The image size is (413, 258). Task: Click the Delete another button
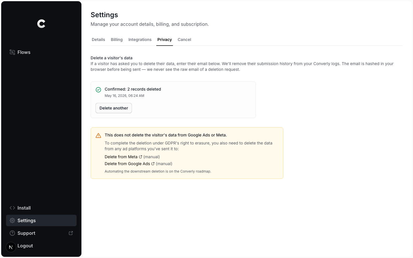[114, 108]
